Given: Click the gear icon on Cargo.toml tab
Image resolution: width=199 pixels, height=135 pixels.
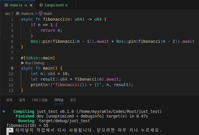Looking at the screenshot, I should click(x=41, y=5).
